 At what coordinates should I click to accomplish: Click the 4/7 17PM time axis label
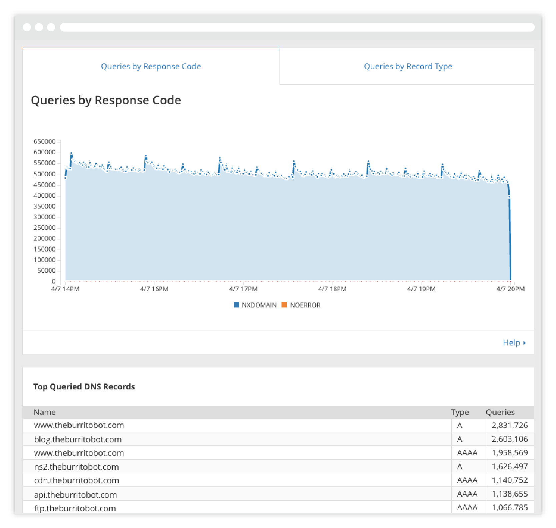click(x=243, y=289)
